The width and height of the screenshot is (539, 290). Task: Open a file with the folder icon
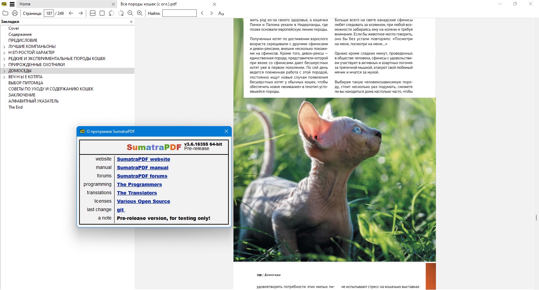click(x=5, y=13)
